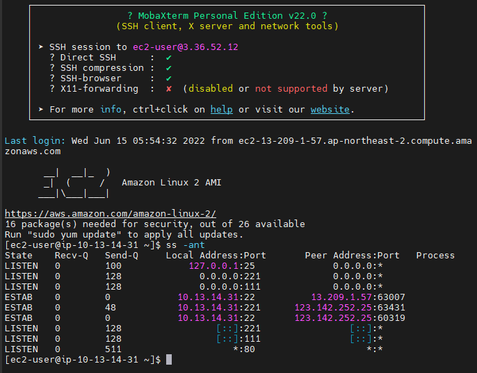
Task: Click the MobaXterm Personal Edition v22.0 title
Action: tap(227, 15)
